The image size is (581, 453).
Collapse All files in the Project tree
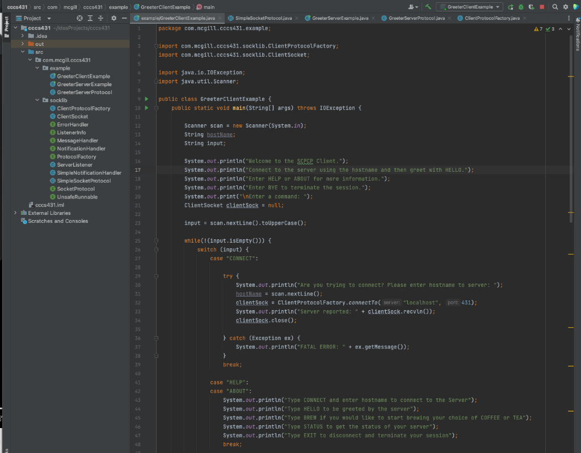(x=100, y=18)
